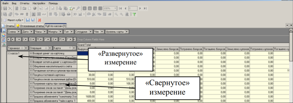This screenshot has width=293, height=103.
Task: Click the Зачислено купонов column header
Action: 238,49
